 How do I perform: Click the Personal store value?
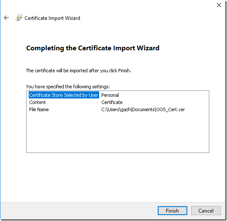(x=110, y=95)
